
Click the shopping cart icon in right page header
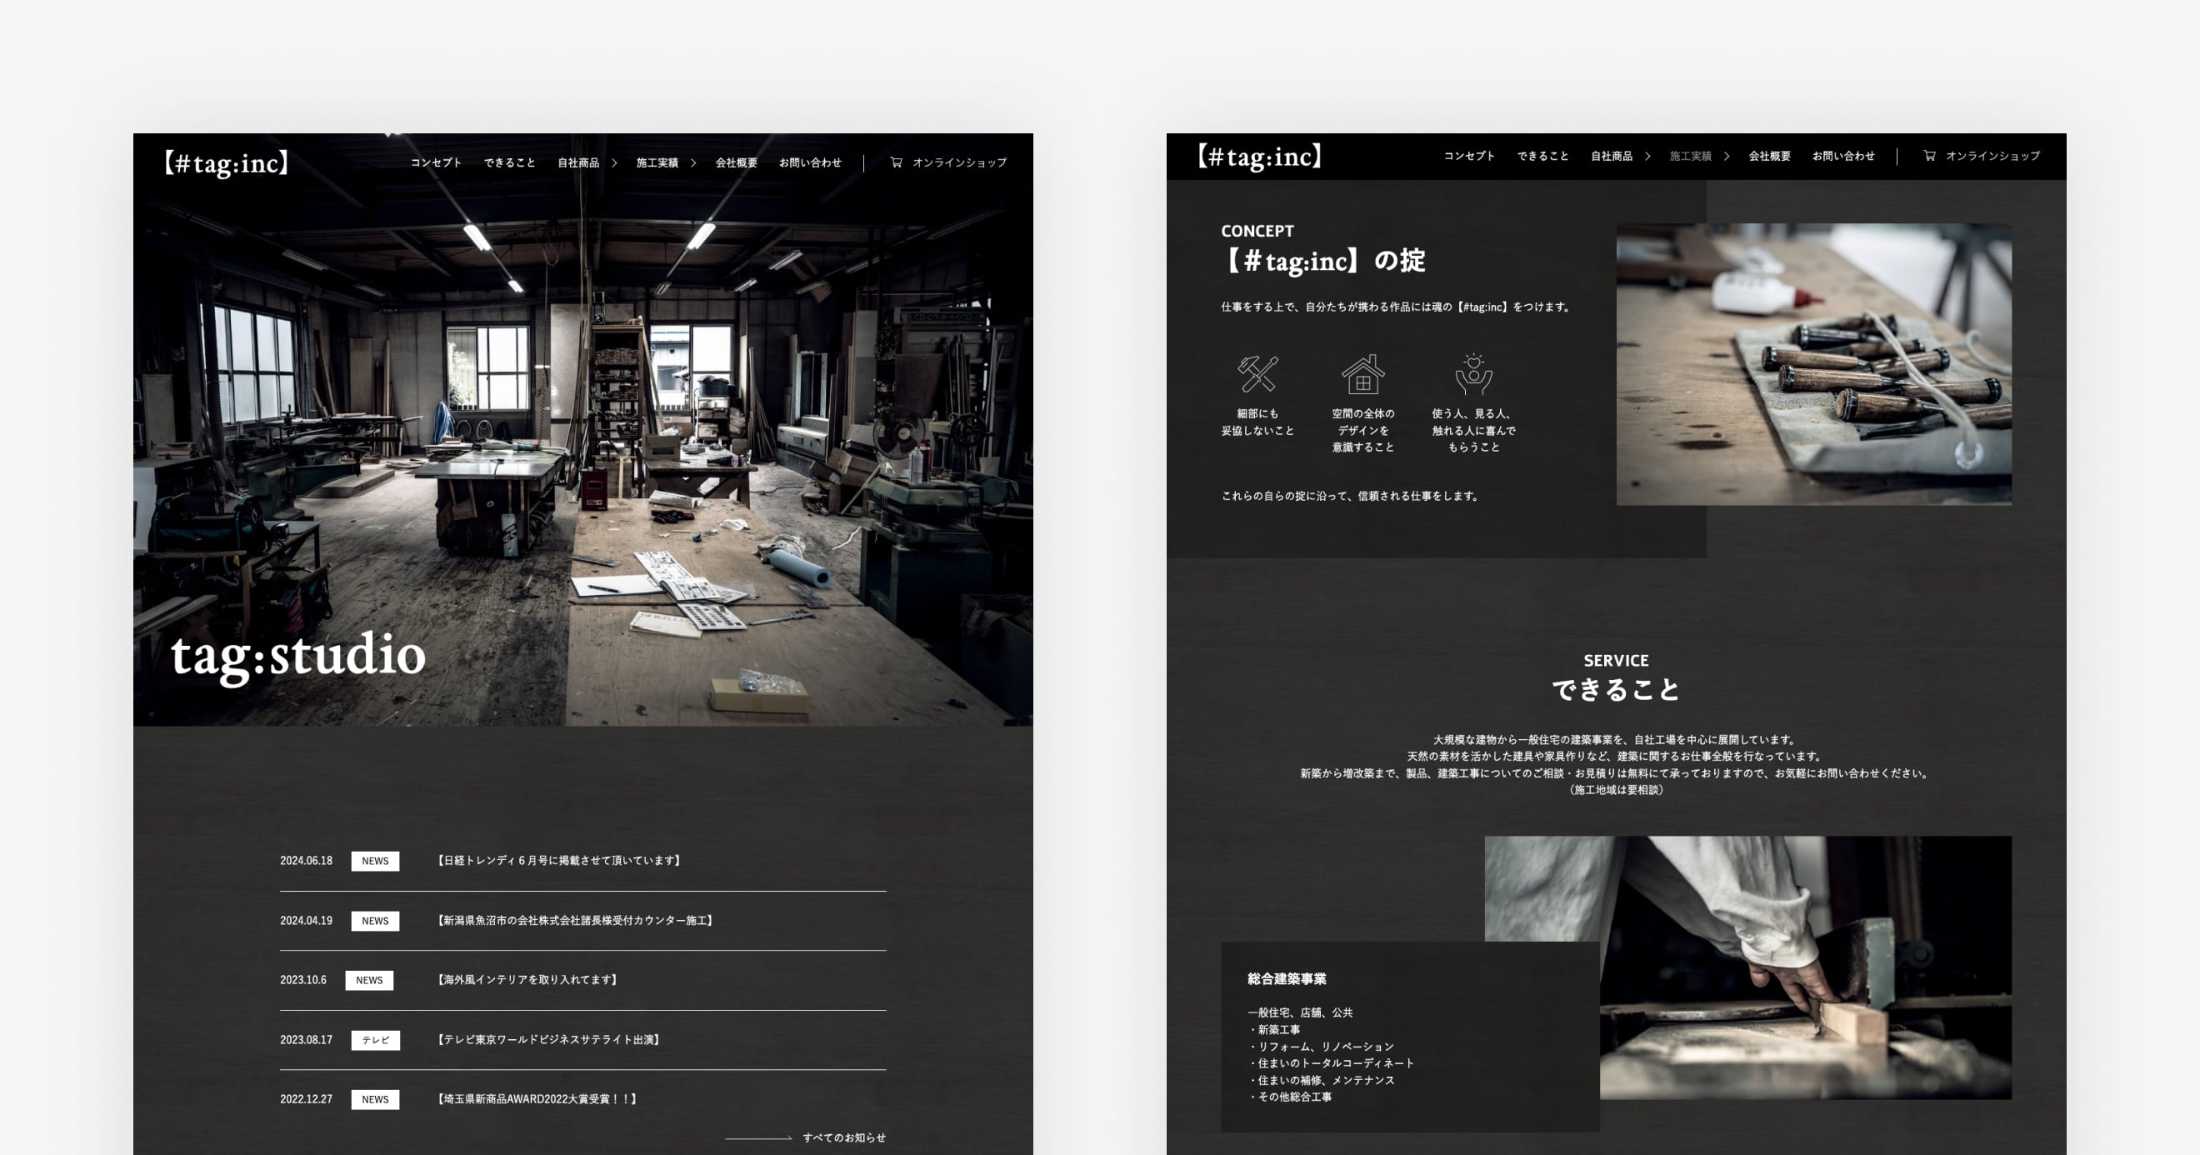[x=1929, y=156]
